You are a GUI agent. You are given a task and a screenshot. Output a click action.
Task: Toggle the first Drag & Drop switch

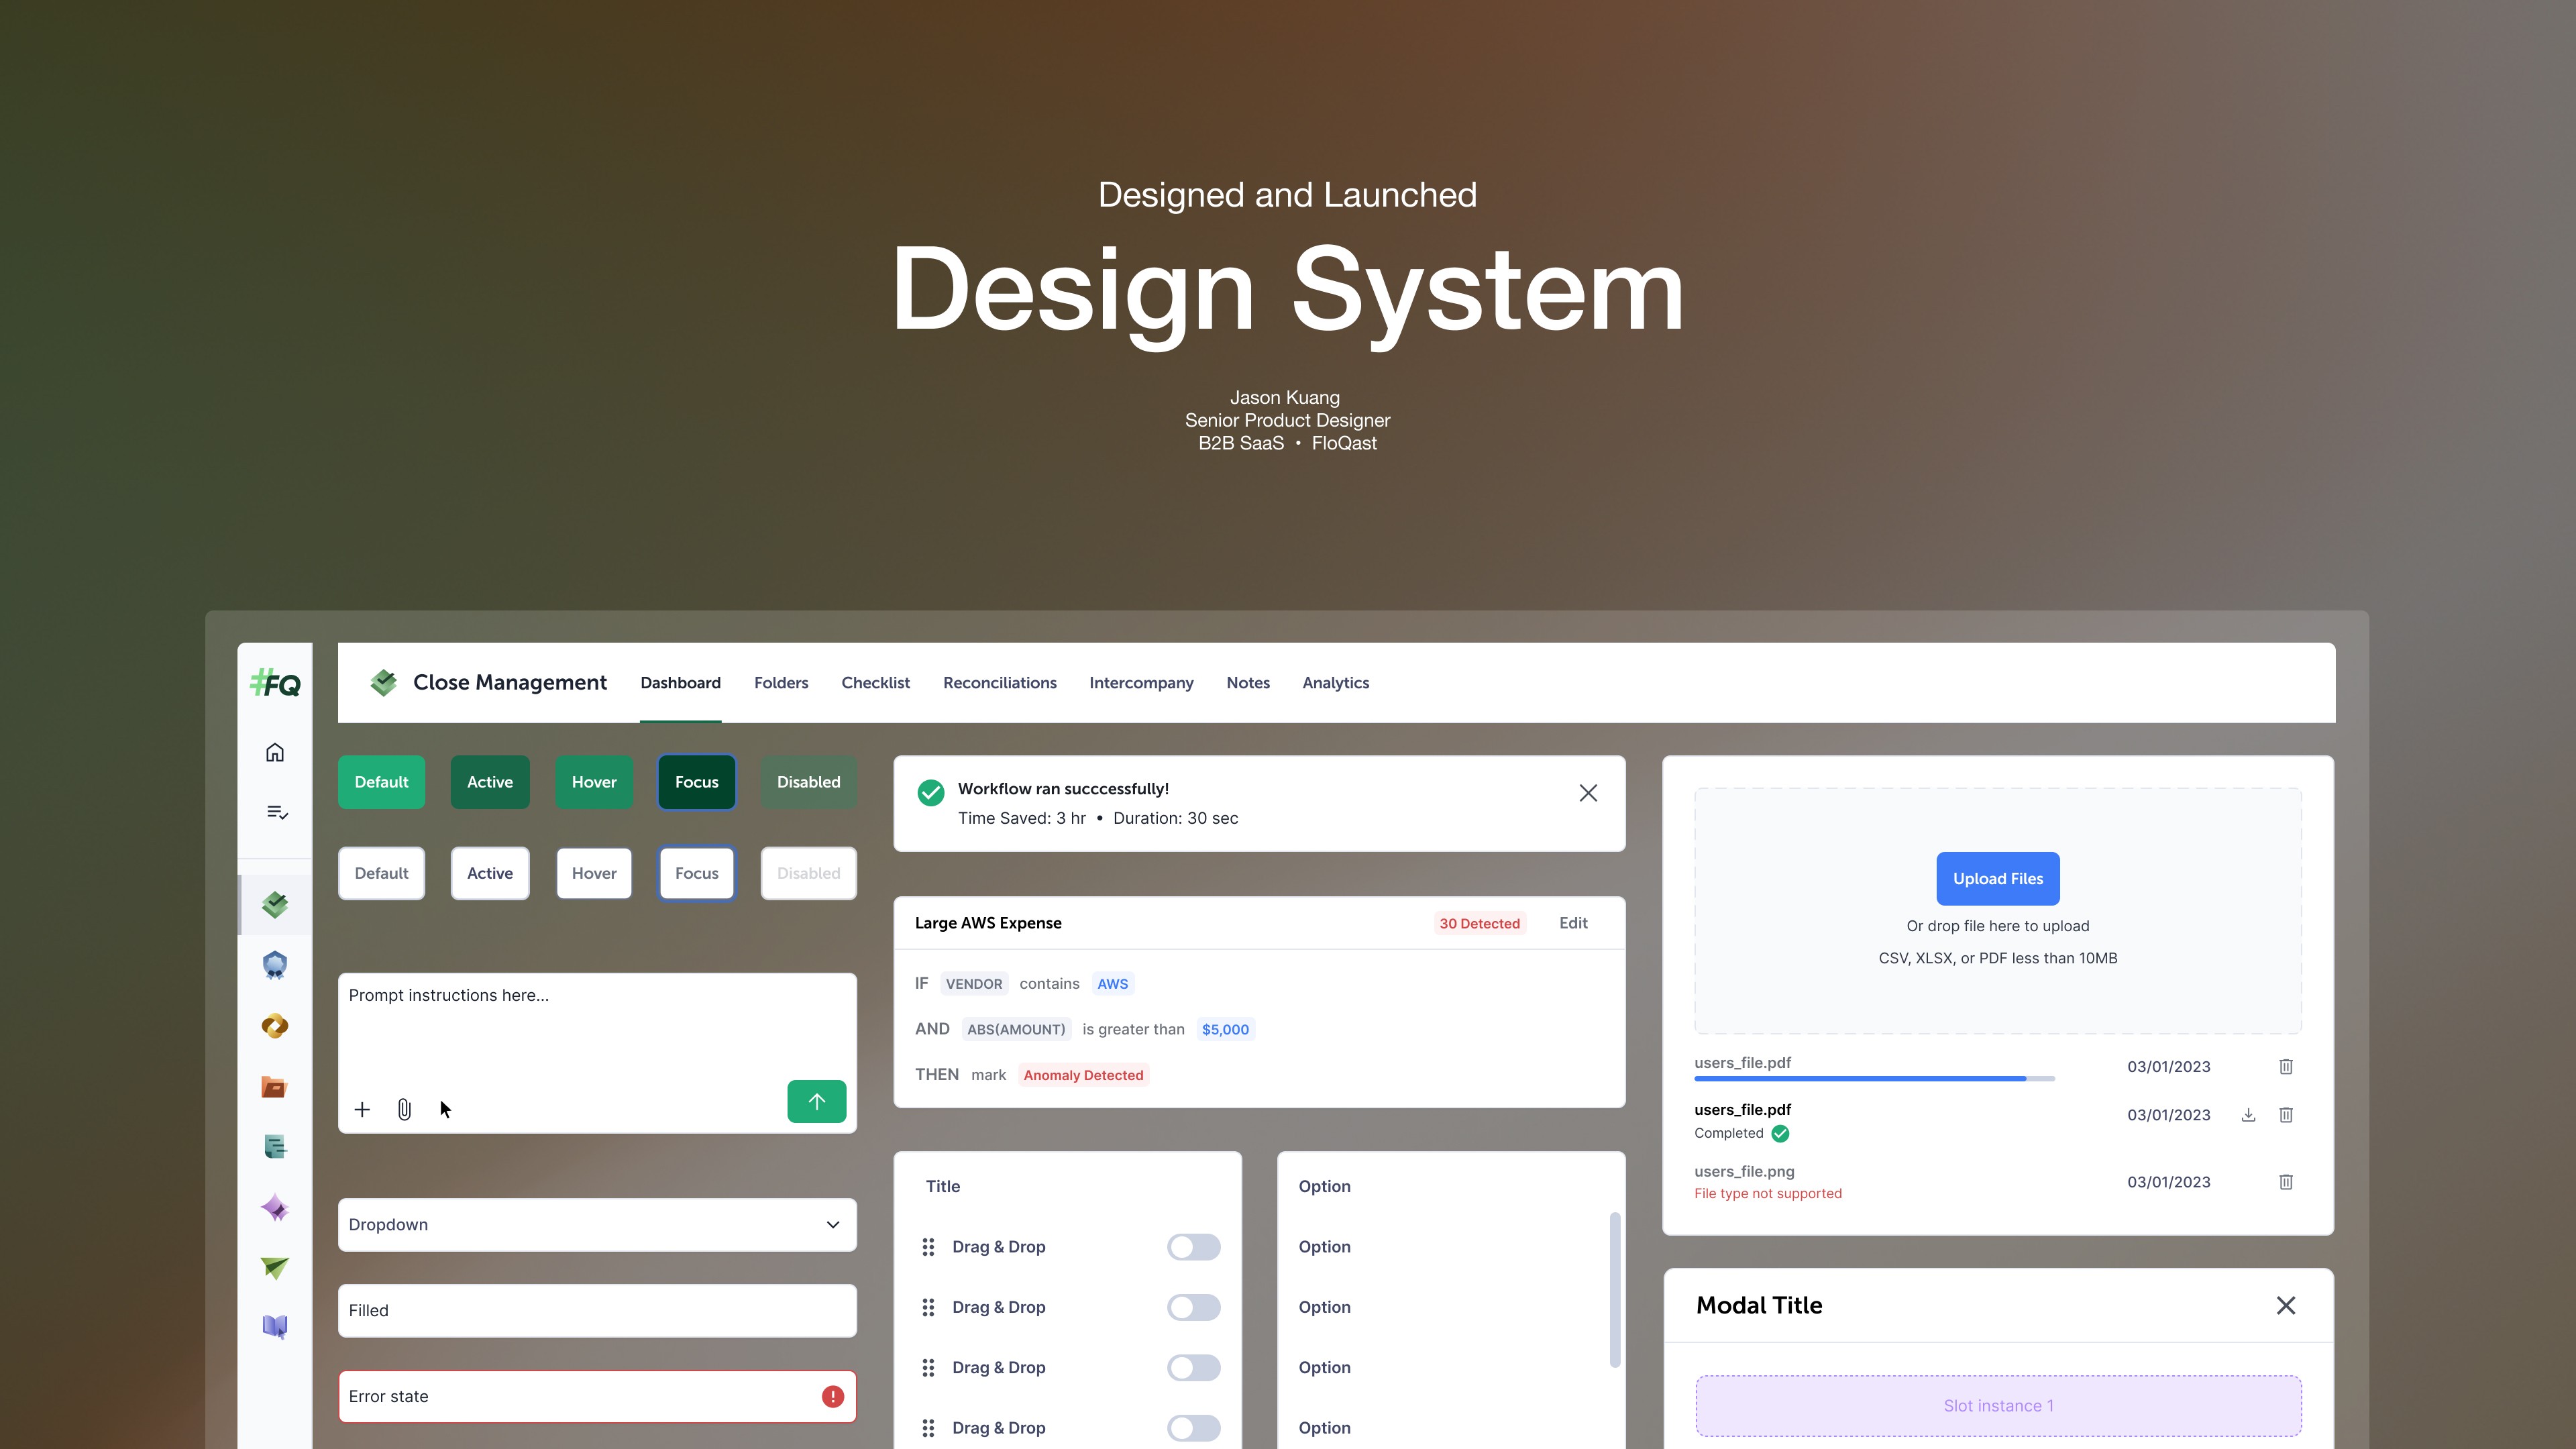click(x=1193, y=1247)
